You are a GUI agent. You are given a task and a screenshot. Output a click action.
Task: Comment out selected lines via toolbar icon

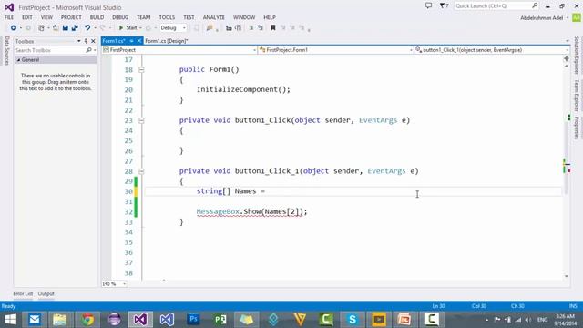(x=251, y=28)
